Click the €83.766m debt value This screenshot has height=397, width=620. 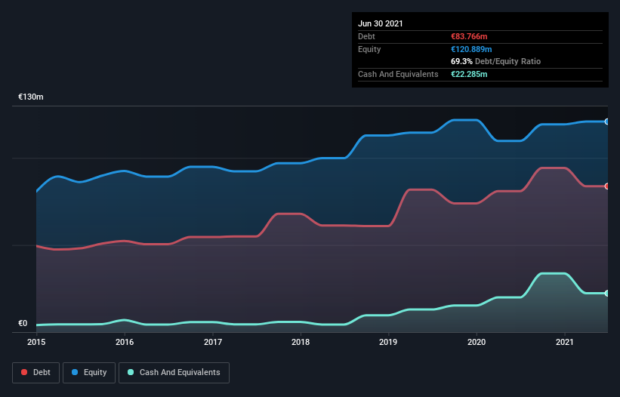point(469,36)
